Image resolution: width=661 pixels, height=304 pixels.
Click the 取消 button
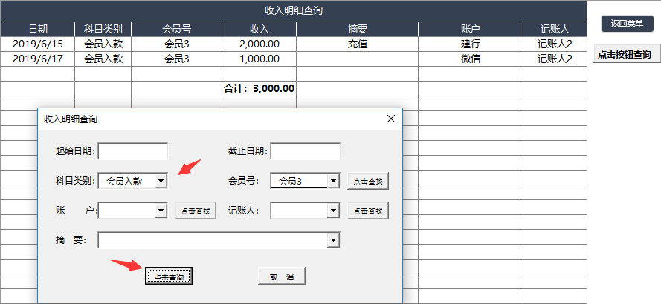tap(282, 276)
